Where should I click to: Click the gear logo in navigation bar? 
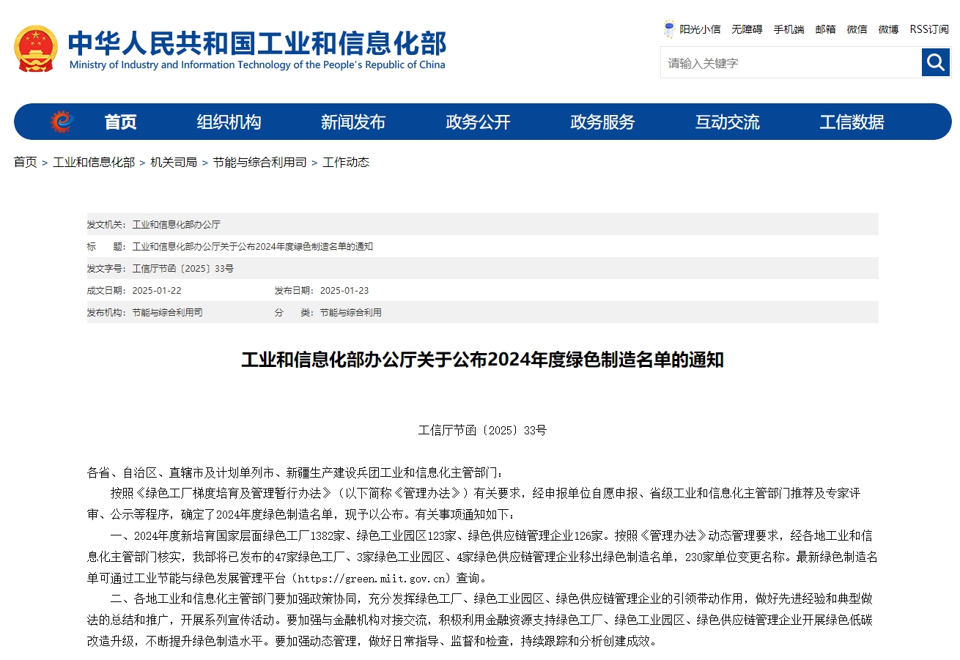pyautogui.click(x=62, y=122)
